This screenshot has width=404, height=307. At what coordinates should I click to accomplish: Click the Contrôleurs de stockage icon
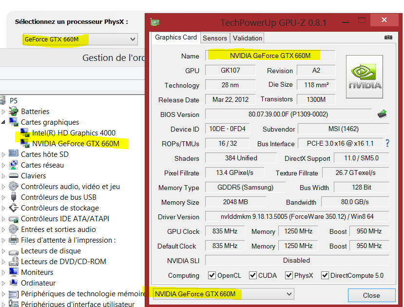[x=13, y=208]
